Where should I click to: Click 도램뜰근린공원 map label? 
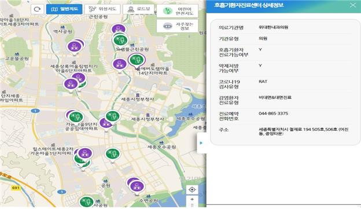(x=132, y=49)
